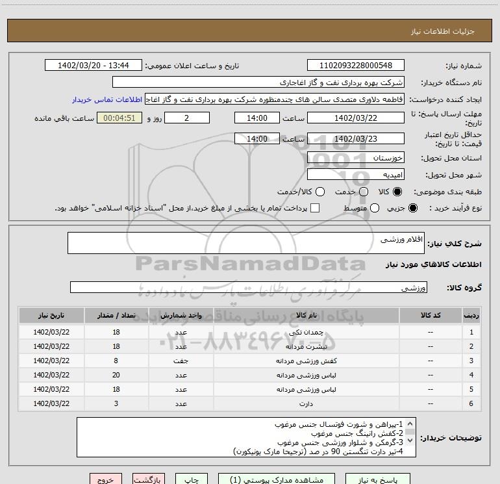Click the announcement date field 1402/03/20 - 13:44
The height and width of the screenshot is (484, 500).
(94, 65)
